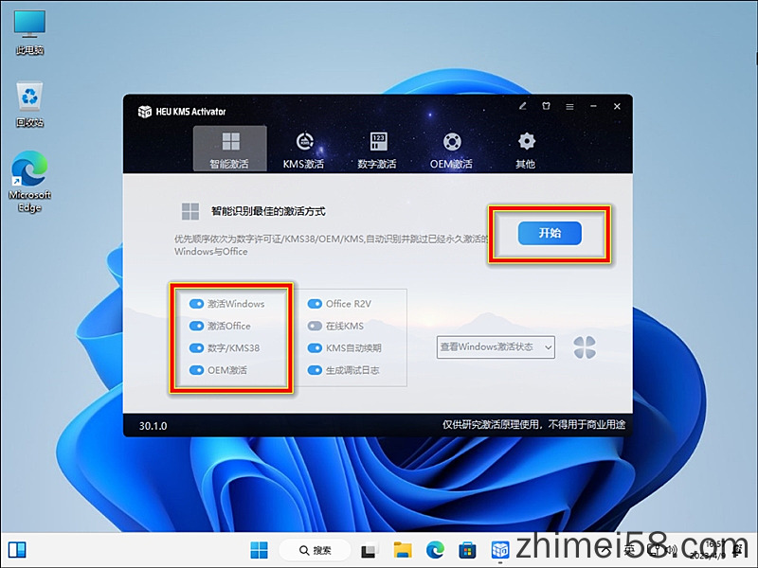Click the Windows logo beside 智能识别最佳的激活方式
The height and width of the screenshot is (568, 758).
[x=190, y=211]
